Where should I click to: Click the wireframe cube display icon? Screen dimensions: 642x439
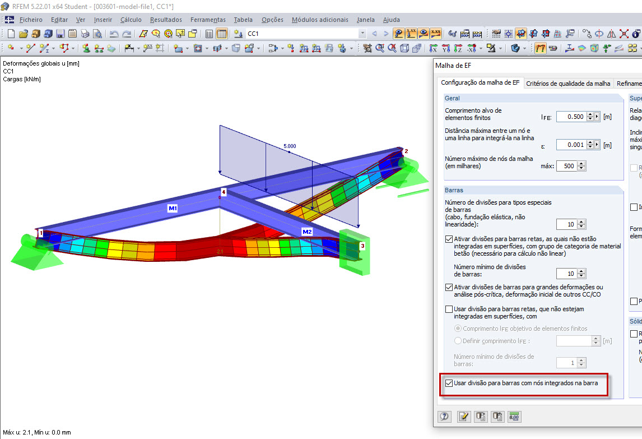(x=404, y=48)
